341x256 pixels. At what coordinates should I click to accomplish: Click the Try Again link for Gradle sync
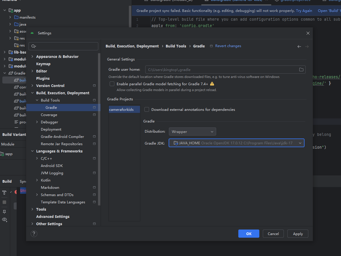[x=304, y=10]
